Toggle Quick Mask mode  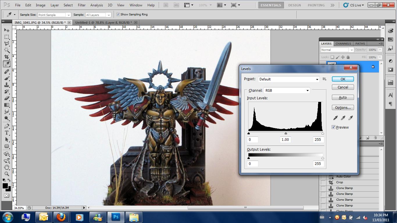[6, 196]
